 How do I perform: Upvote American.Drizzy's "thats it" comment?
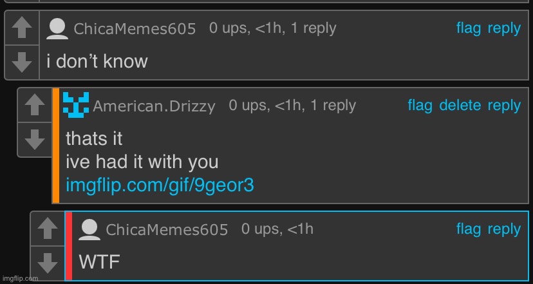(x=35, y=105)
